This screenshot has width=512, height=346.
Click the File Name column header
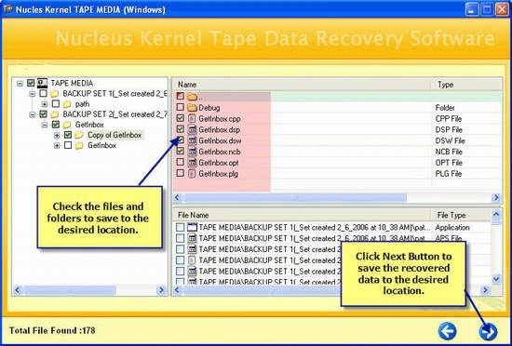pos(301,215)
